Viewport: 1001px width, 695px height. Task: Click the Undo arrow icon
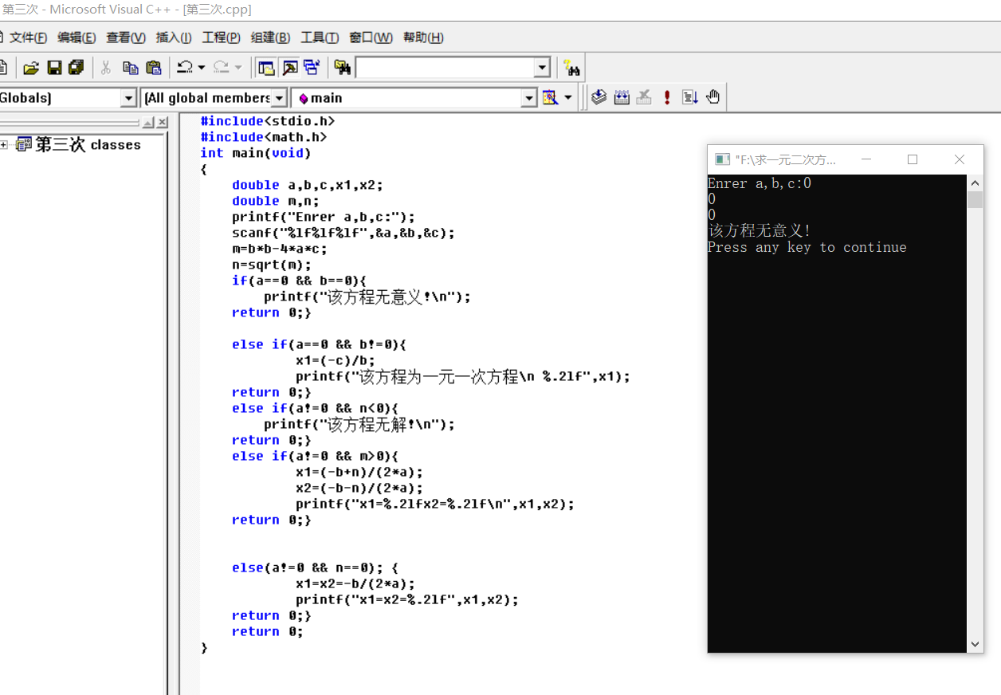point(184,68)
